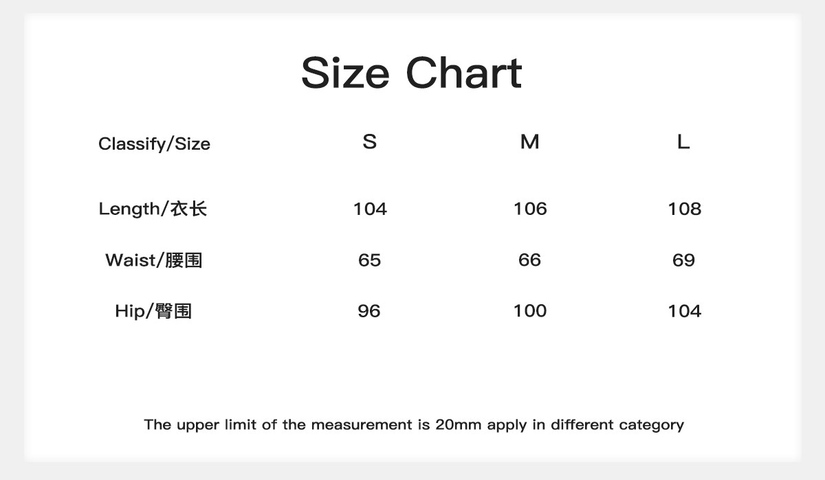Click the Size Chart title

click(x=411, y=73)
